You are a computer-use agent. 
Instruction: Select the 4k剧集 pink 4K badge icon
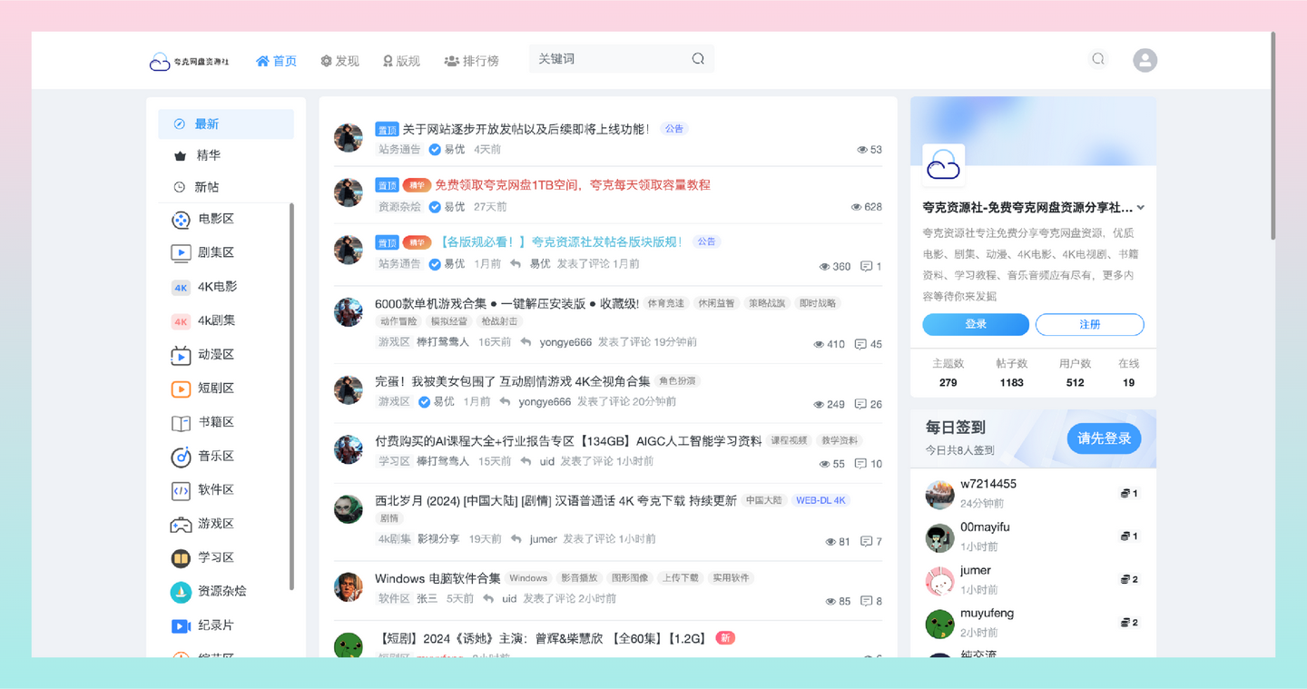[x=181, y=320]
